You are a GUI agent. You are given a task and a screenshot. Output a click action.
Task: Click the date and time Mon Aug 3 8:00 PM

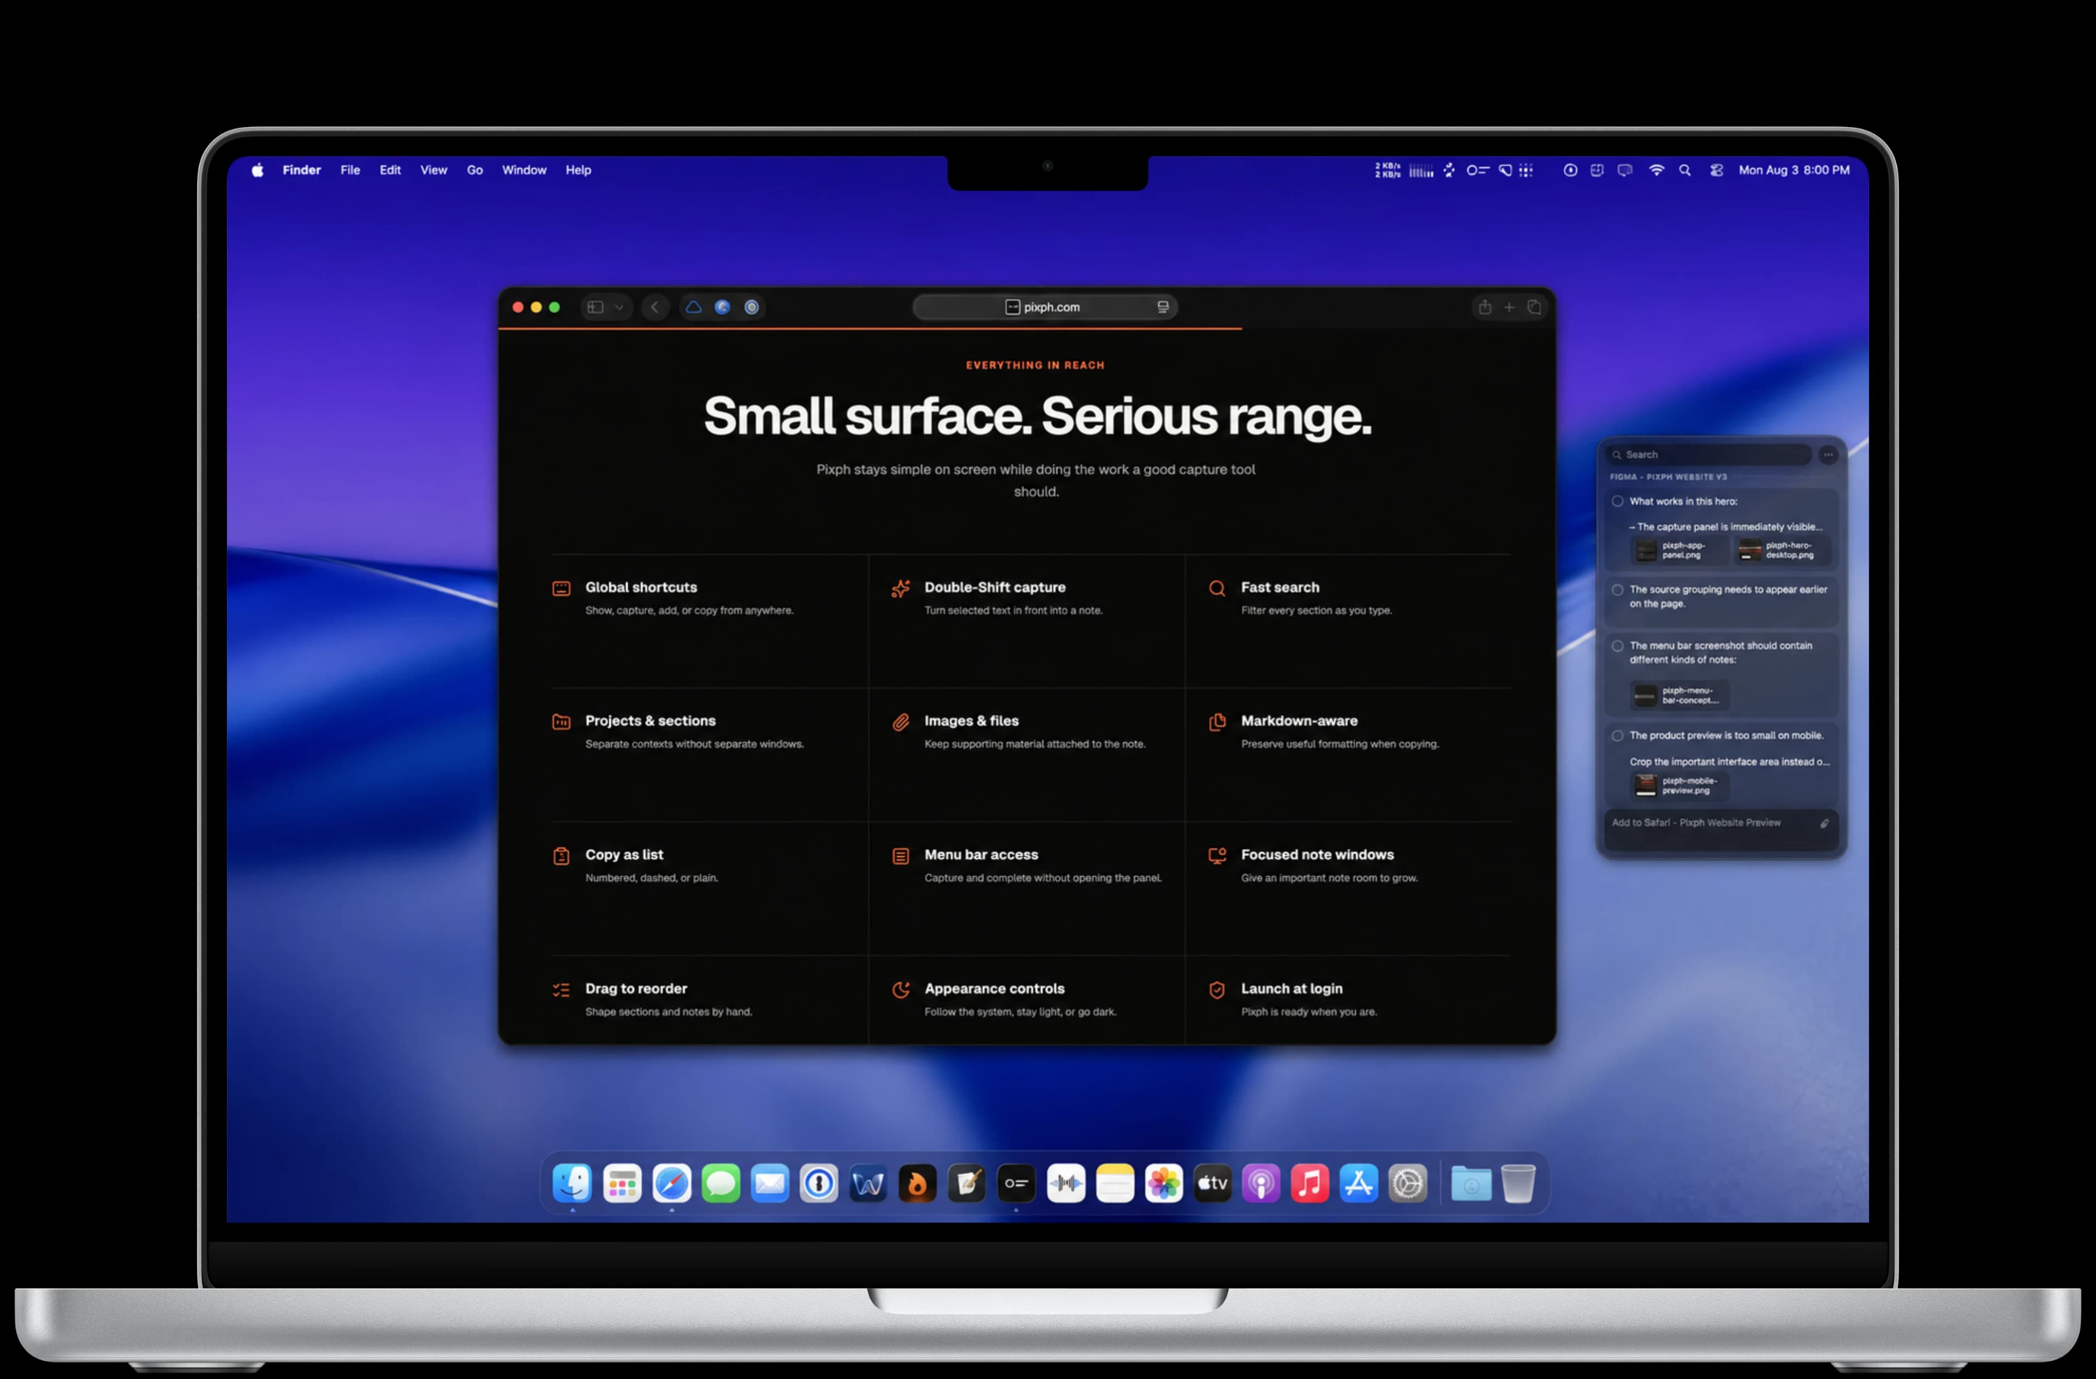pos(1793,170)
